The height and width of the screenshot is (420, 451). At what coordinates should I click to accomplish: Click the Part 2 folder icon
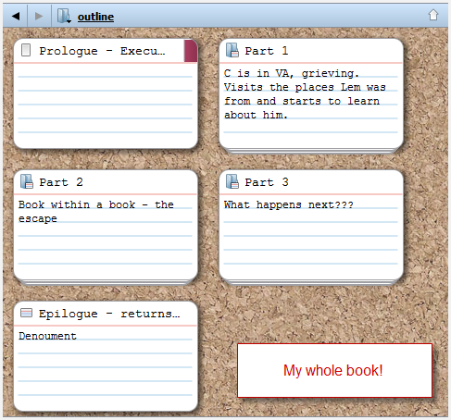(27, 181)
